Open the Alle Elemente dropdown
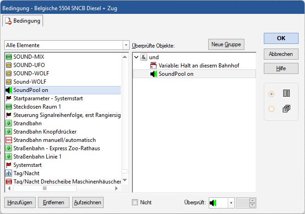 tap(126, 45)
